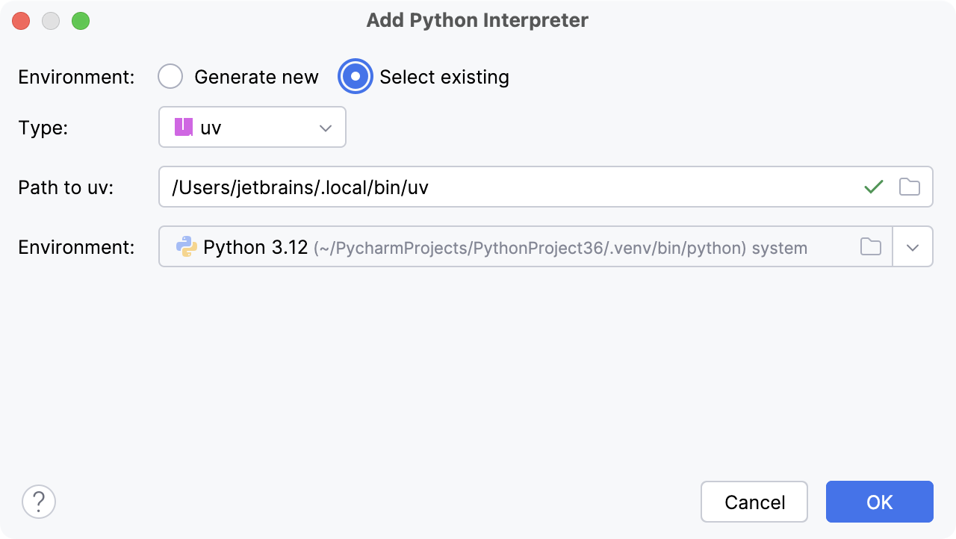This screenshot has width=956, height=539.
Task: Select the "Select existing" radio button
Action: [x=356, y=77]
